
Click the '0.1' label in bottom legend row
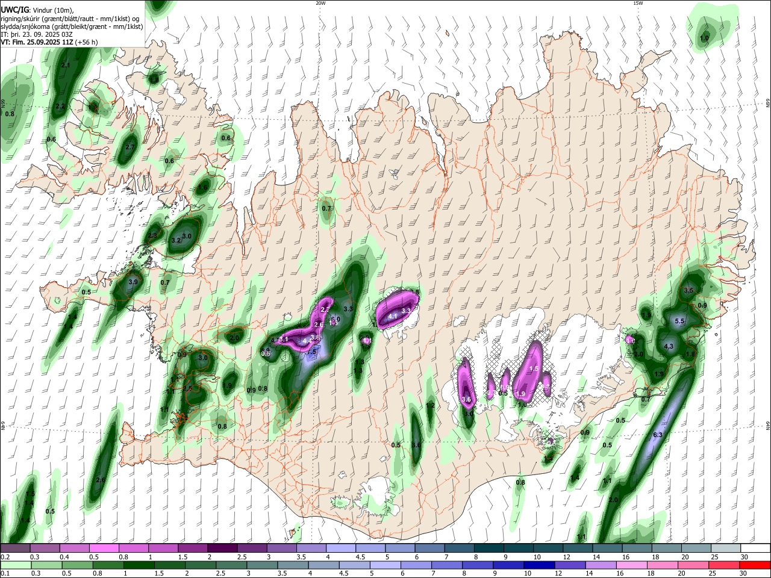click(x=5, y=573)
